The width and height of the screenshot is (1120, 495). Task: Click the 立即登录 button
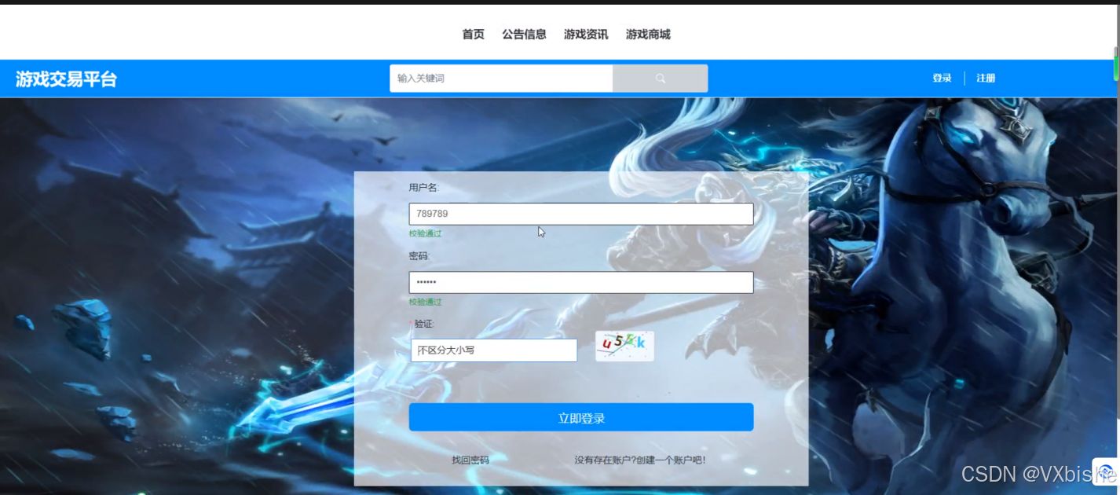(x=581, y=417)
